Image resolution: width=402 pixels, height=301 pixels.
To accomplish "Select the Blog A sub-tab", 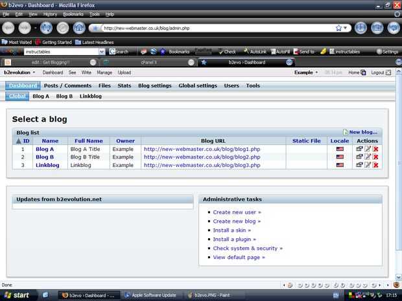I will pos(41,96).
